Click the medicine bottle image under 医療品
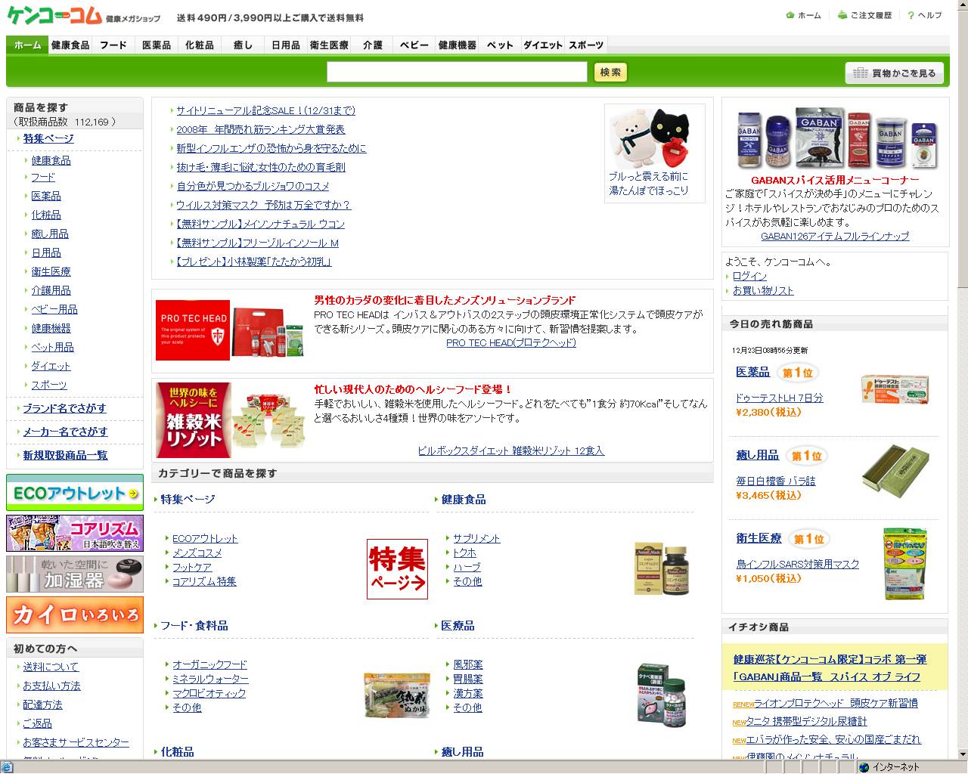Viewport: 968px width, 774px height. [662, 695]
